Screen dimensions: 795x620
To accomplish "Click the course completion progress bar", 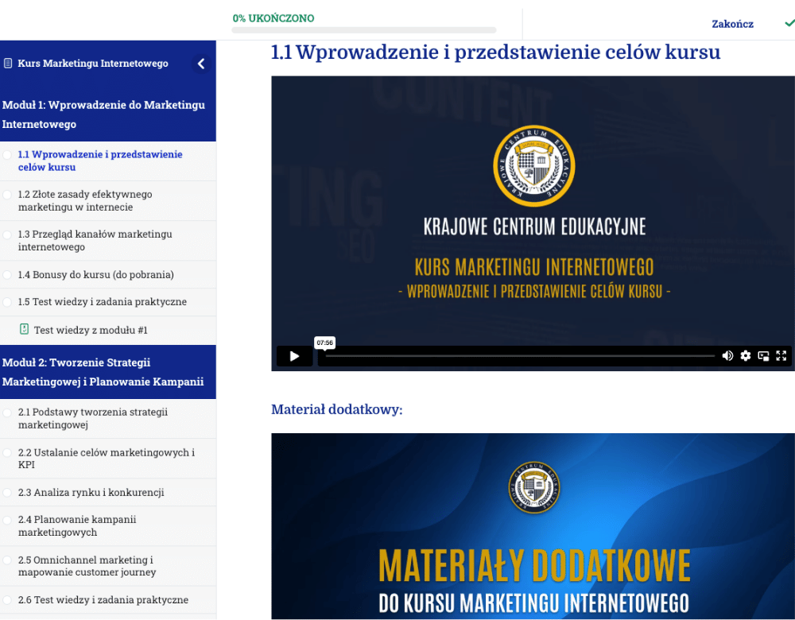I will pos(363,30).
